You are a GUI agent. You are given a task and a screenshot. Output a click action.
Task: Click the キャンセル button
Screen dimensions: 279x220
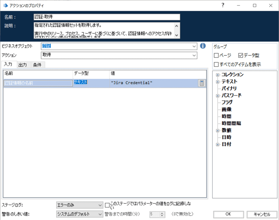click(x=262, y=214)
